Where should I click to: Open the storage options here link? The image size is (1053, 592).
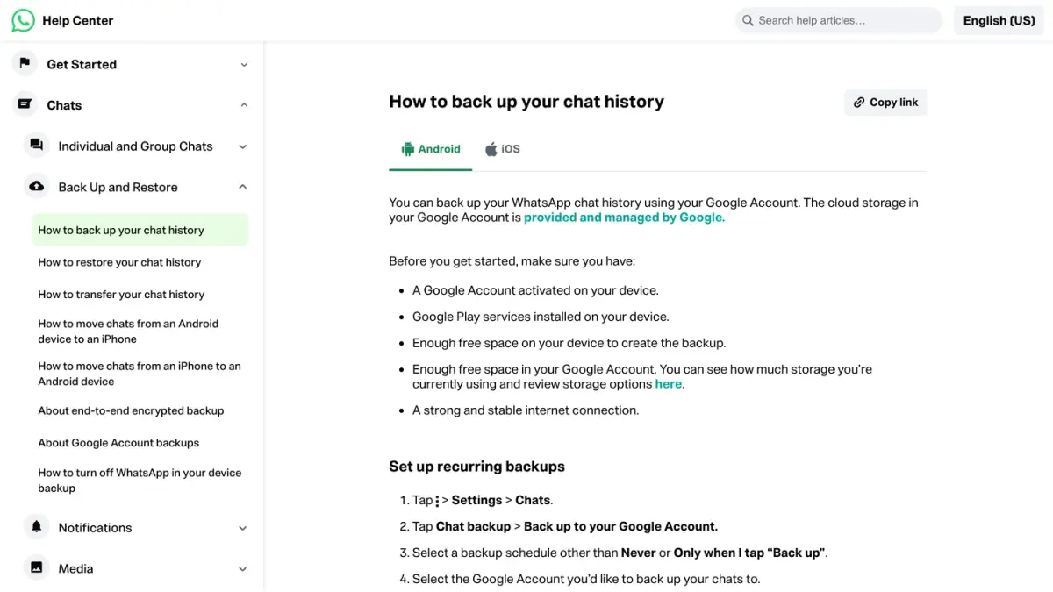click(x=668, y=384)
